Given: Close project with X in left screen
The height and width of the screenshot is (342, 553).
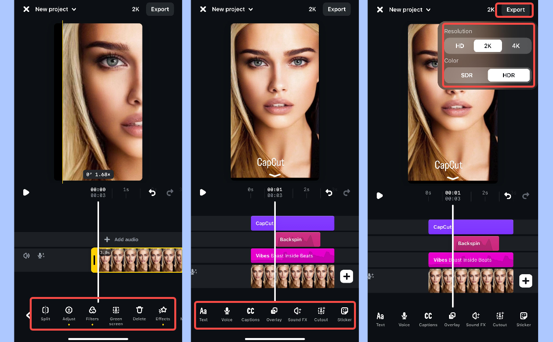Looking at the screenshot, I should pyautogui.click(x=26, y=9).
